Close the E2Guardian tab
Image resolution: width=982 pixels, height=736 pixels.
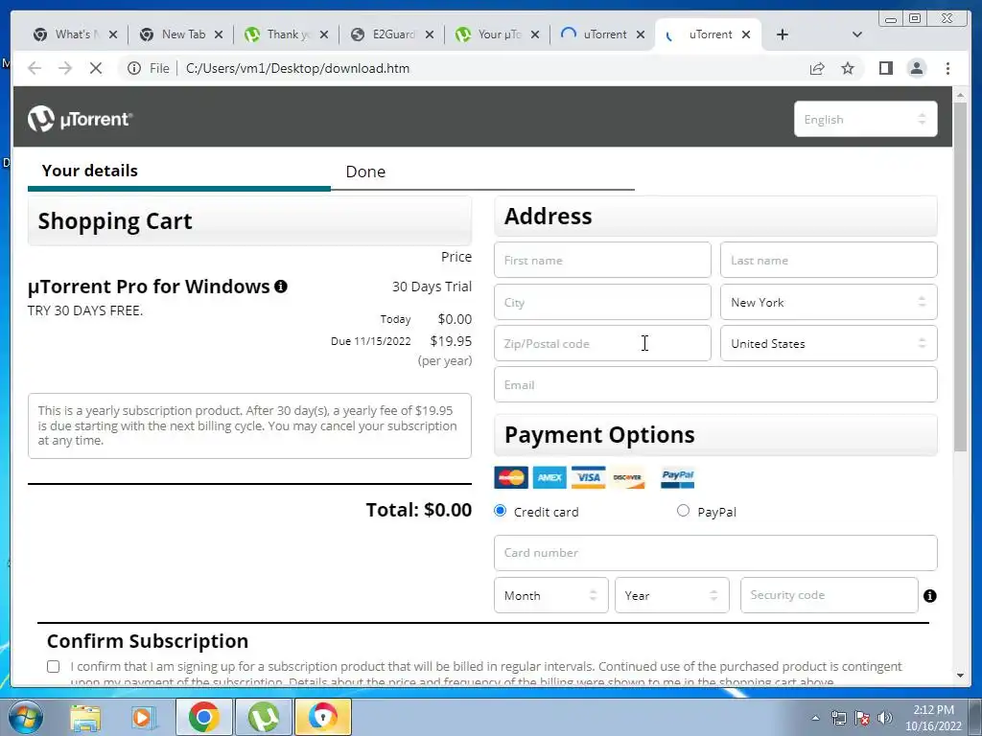pyautogui.click(x=429, y=34)
